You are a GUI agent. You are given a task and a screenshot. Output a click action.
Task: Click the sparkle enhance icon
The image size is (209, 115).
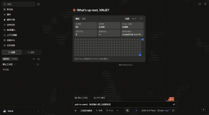click(x=127, y=110)
